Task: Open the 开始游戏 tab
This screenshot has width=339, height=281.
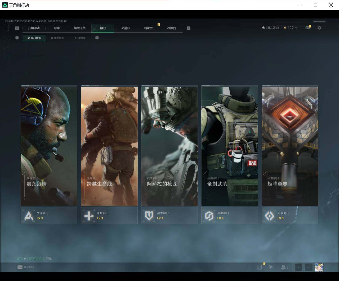Action: 34,28
